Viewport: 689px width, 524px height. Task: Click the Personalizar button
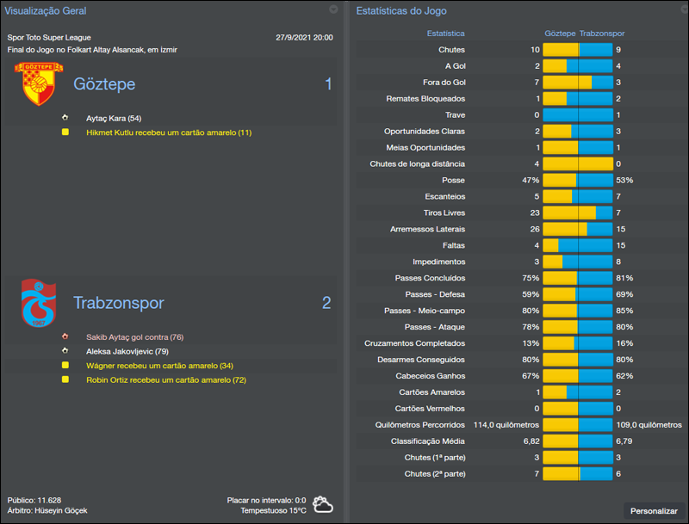coord(654,510)
